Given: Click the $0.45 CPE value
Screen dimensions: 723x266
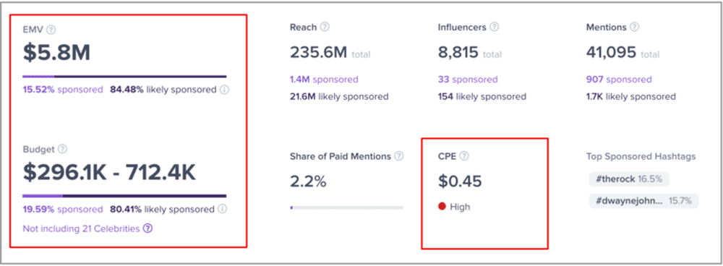Looking at the screenshot, I should pyautogui.click(x=460, y=181).
